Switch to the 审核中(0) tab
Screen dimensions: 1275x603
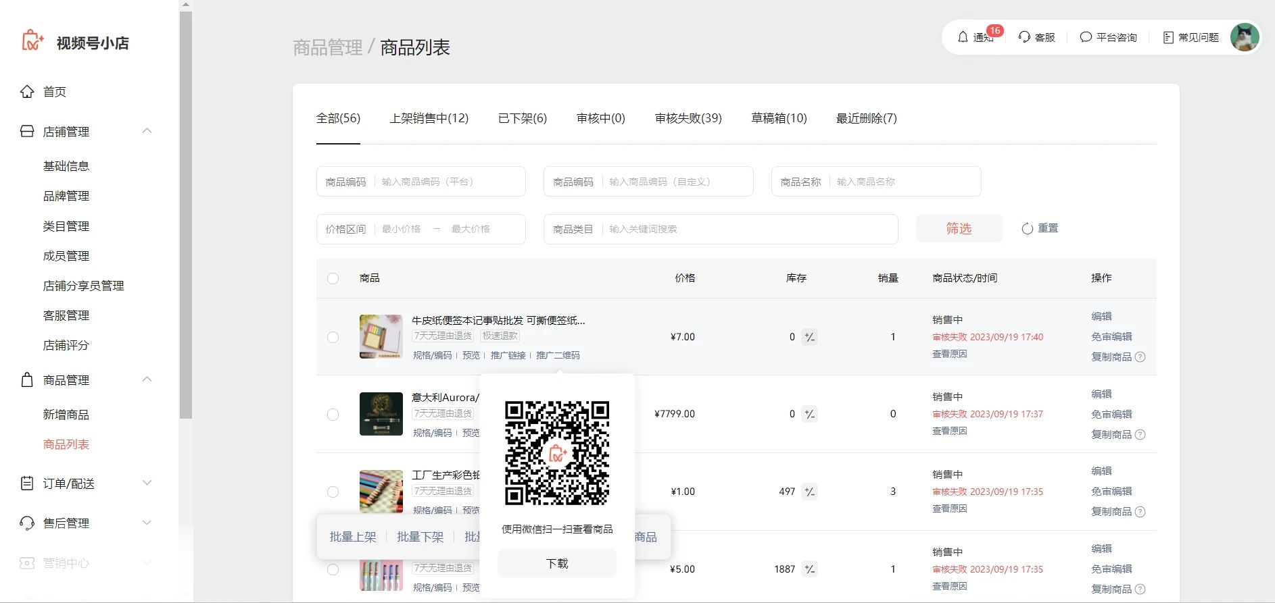(x=601, y=118)
